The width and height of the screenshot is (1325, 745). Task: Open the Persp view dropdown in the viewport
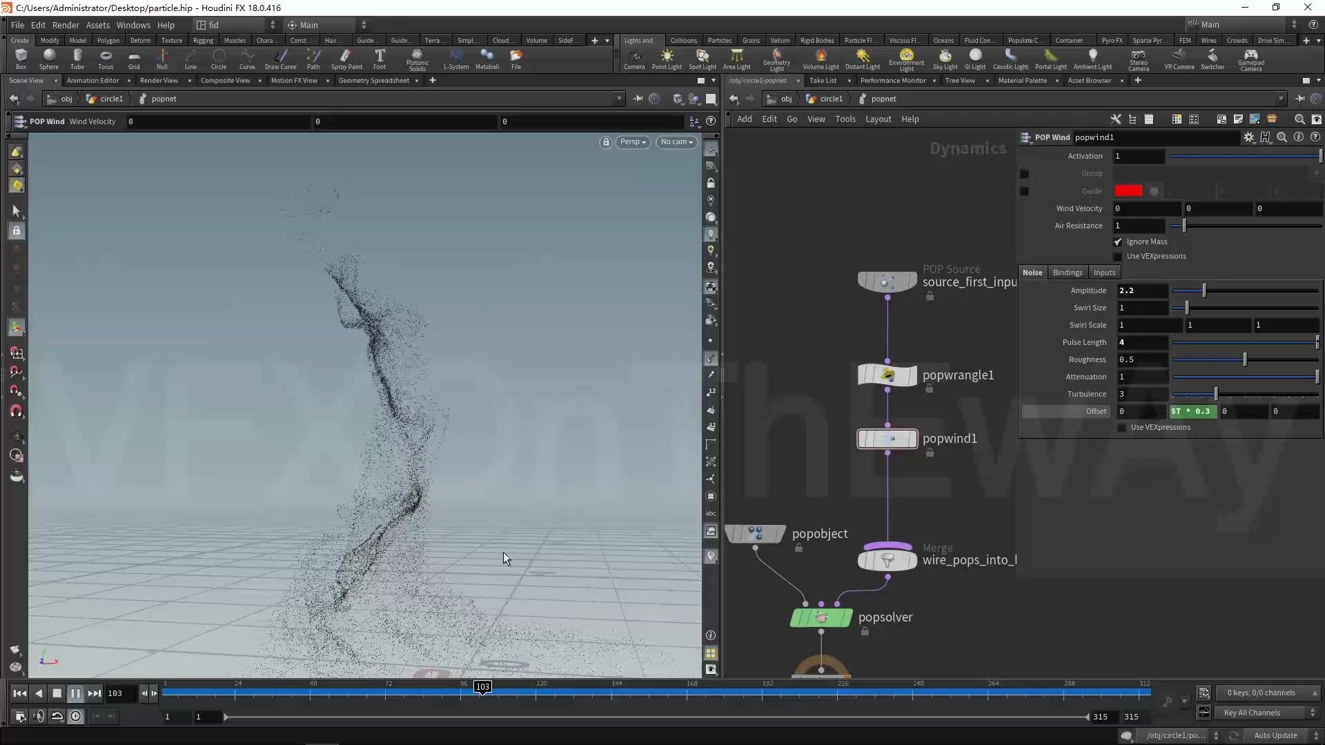coord(633,141)
